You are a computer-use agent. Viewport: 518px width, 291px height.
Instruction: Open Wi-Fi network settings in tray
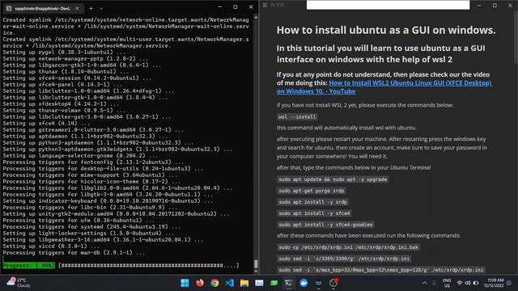click(x=459, y=283)
